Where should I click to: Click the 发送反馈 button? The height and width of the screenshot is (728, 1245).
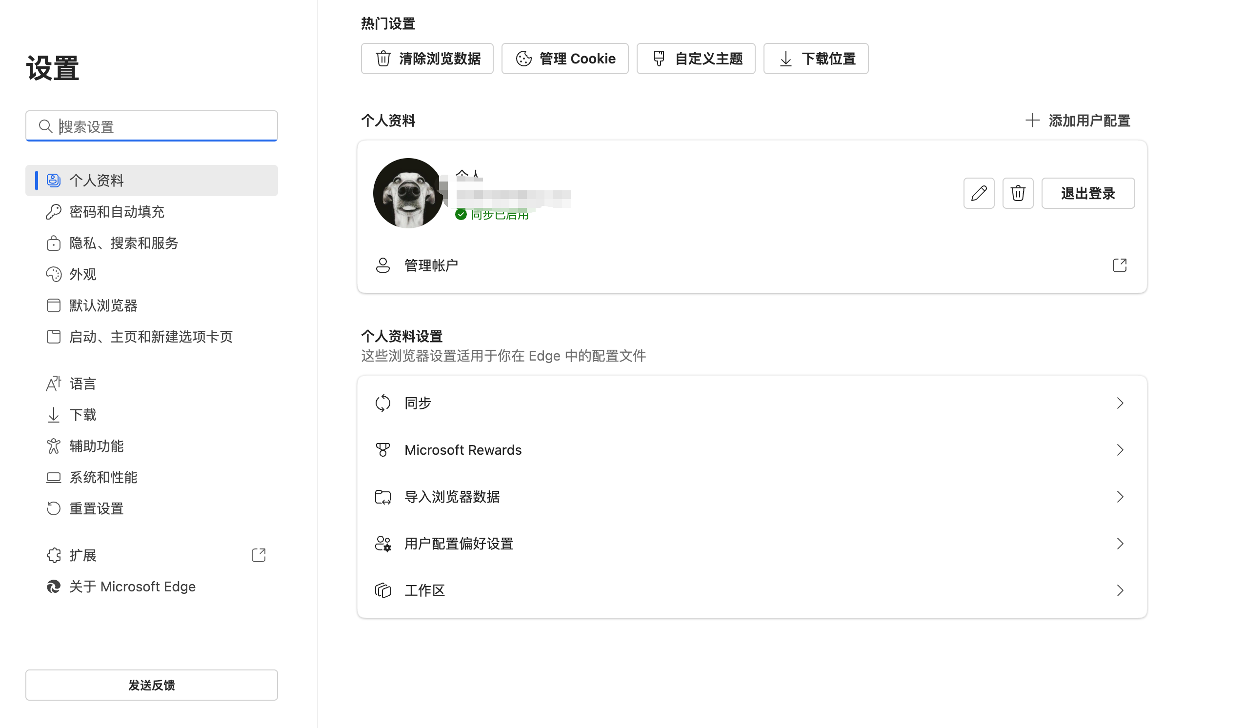point(152,685)
